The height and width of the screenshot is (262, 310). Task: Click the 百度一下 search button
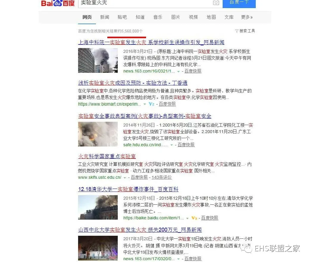[x=239, y=3]
